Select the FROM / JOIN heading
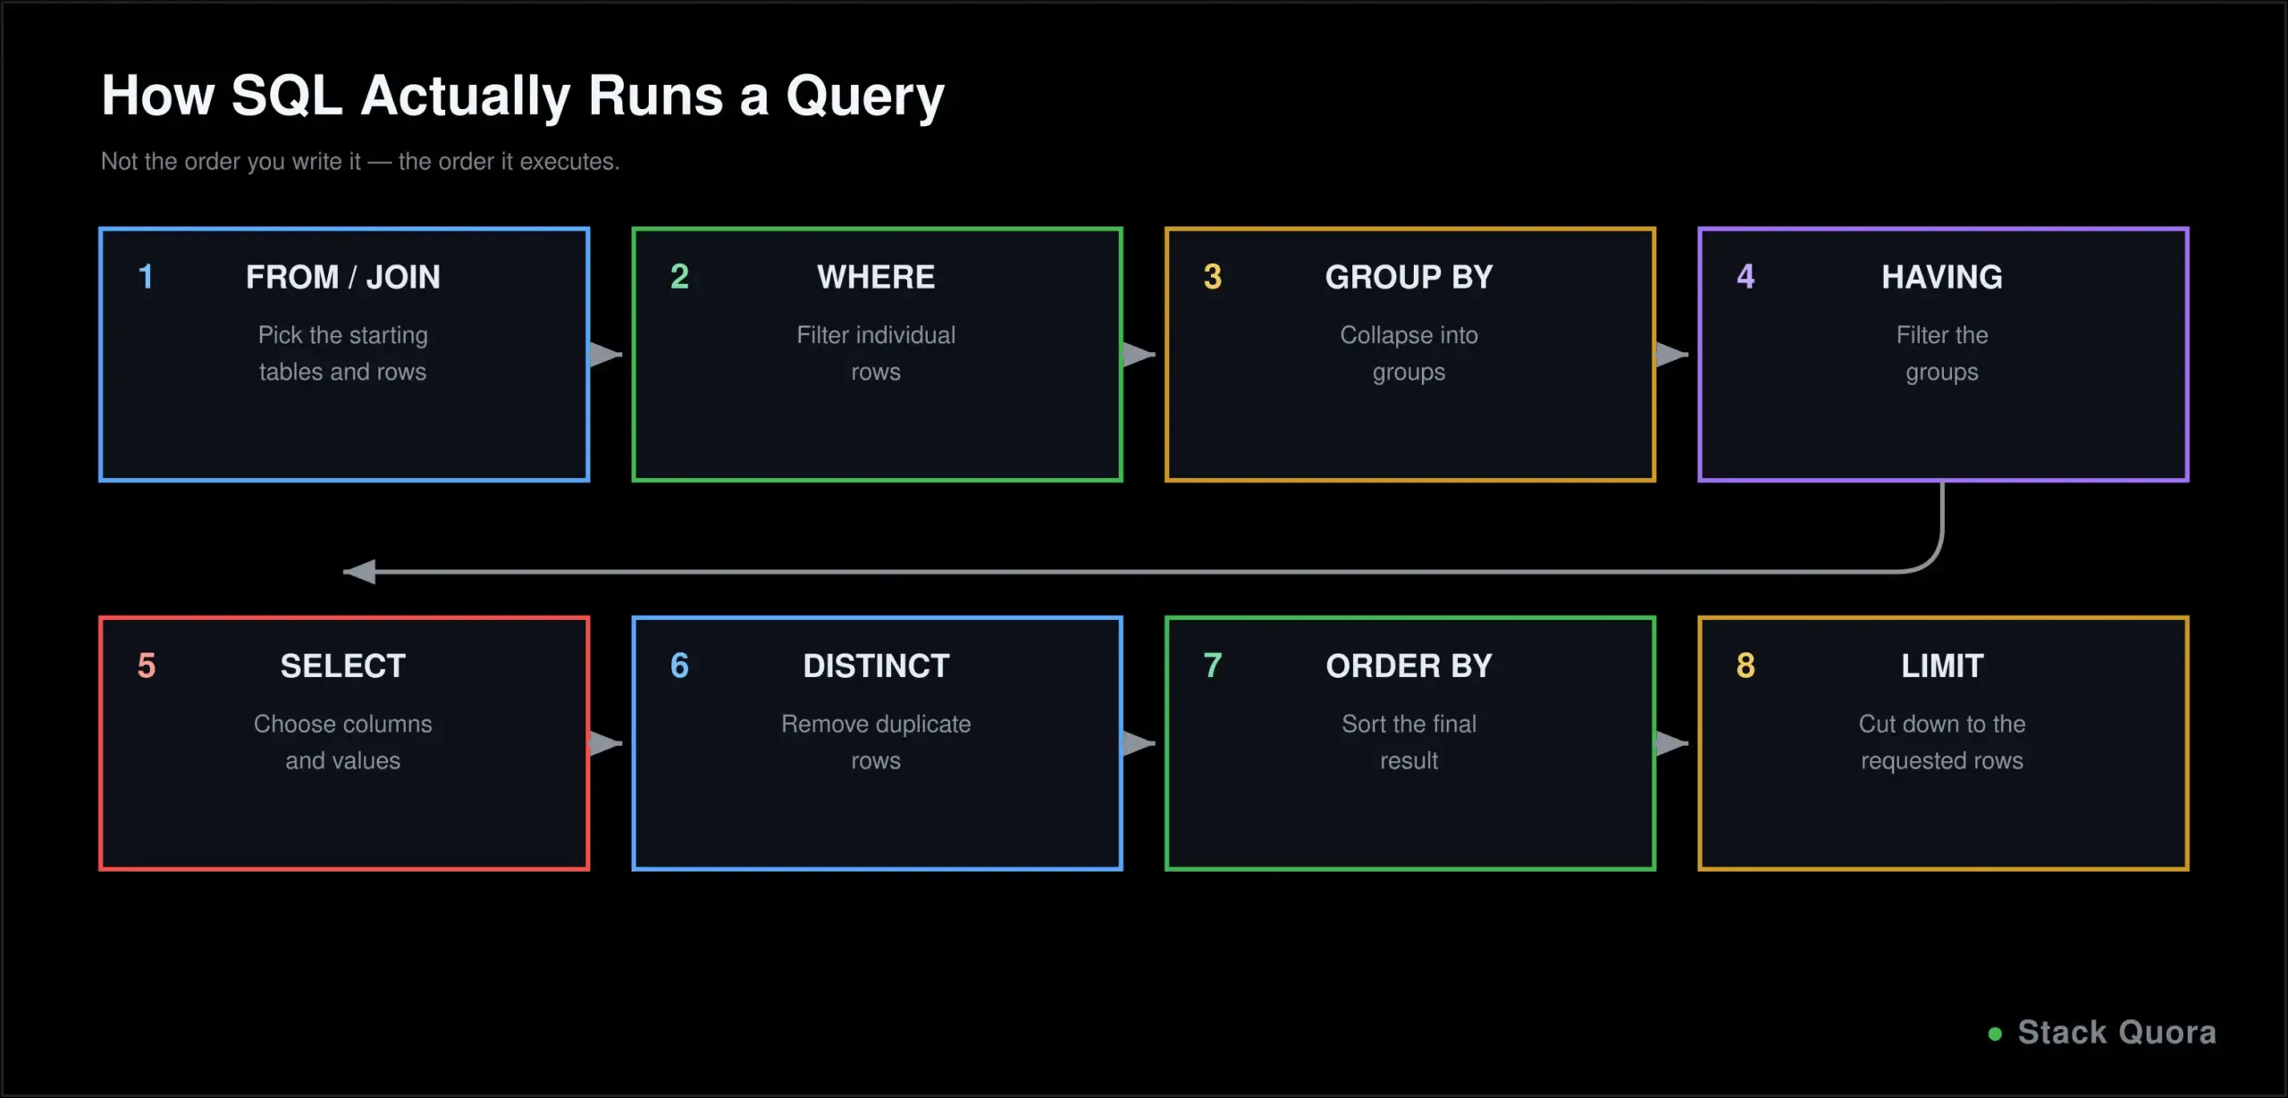Image resolution: width=2288 pixels, height=1098 pixels. pyautogui.click(x=343, y=277)
